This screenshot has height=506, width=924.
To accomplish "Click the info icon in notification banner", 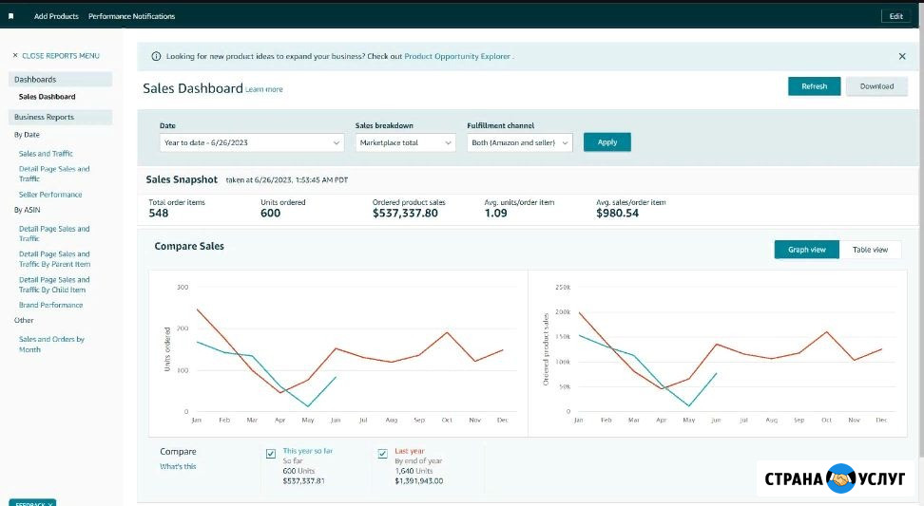I will pyautogui.click(x=156, y=56).
